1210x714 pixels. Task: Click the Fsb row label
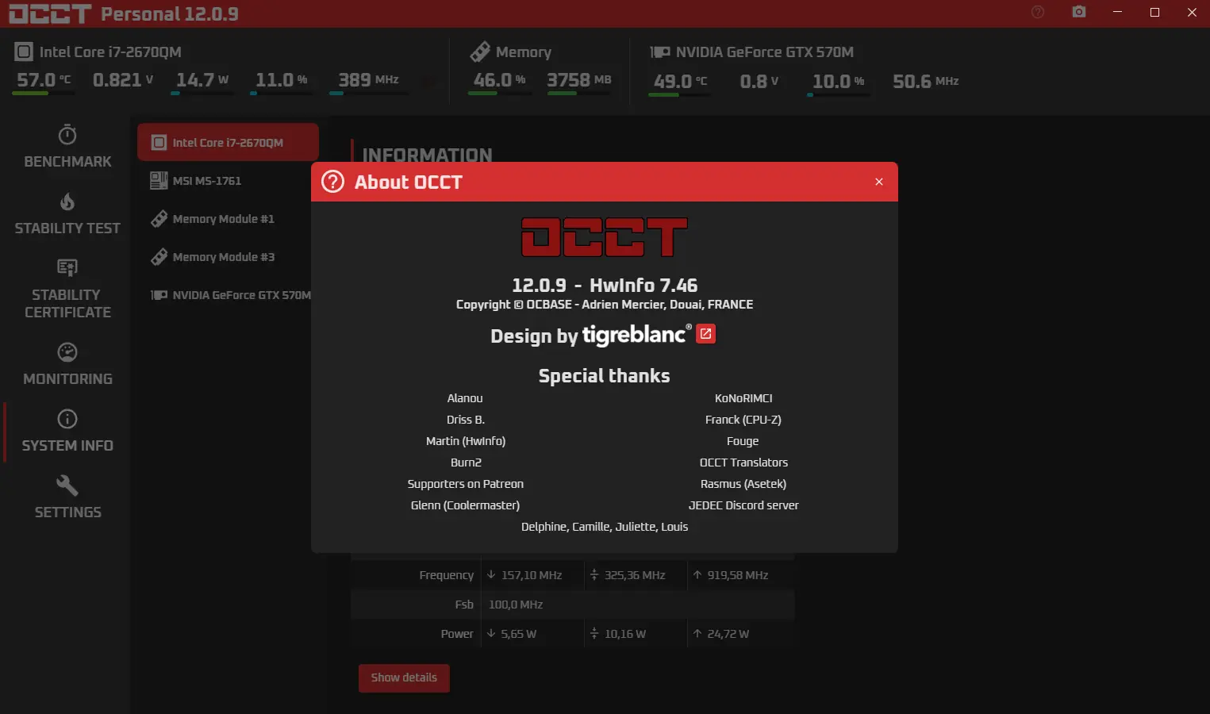tap(464, 605)
